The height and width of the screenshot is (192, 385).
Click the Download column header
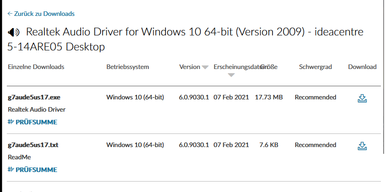[x=362, y=67]
